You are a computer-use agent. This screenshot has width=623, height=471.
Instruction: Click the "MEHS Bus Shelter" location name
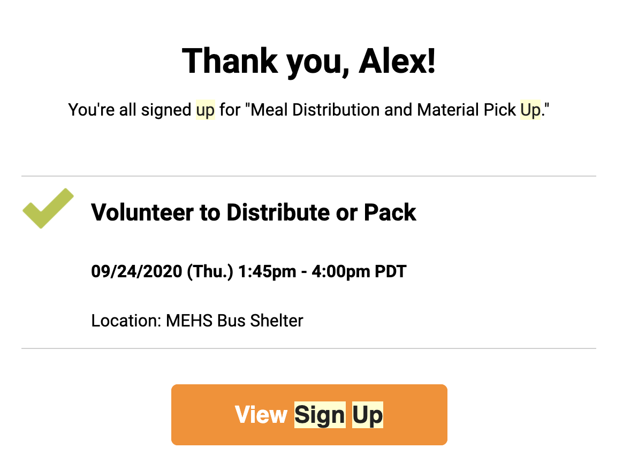pyautogui.click(x=234, y=321)
